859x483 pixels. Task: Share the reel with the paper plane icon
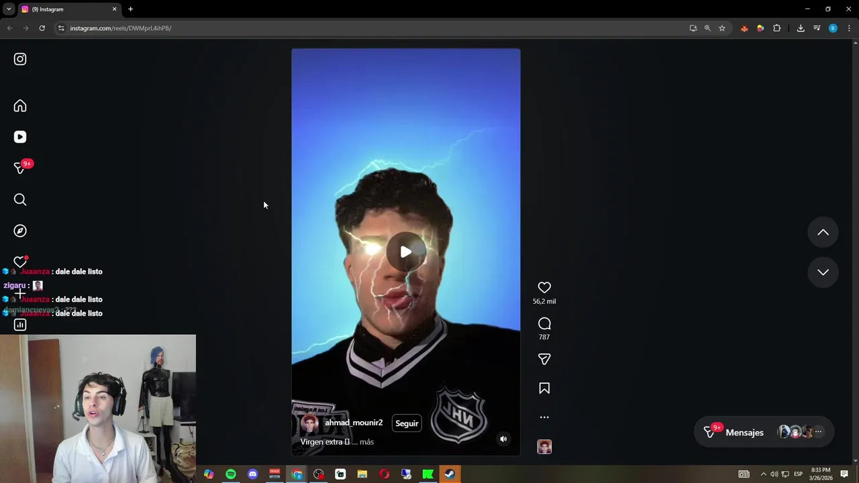(544, 359)
